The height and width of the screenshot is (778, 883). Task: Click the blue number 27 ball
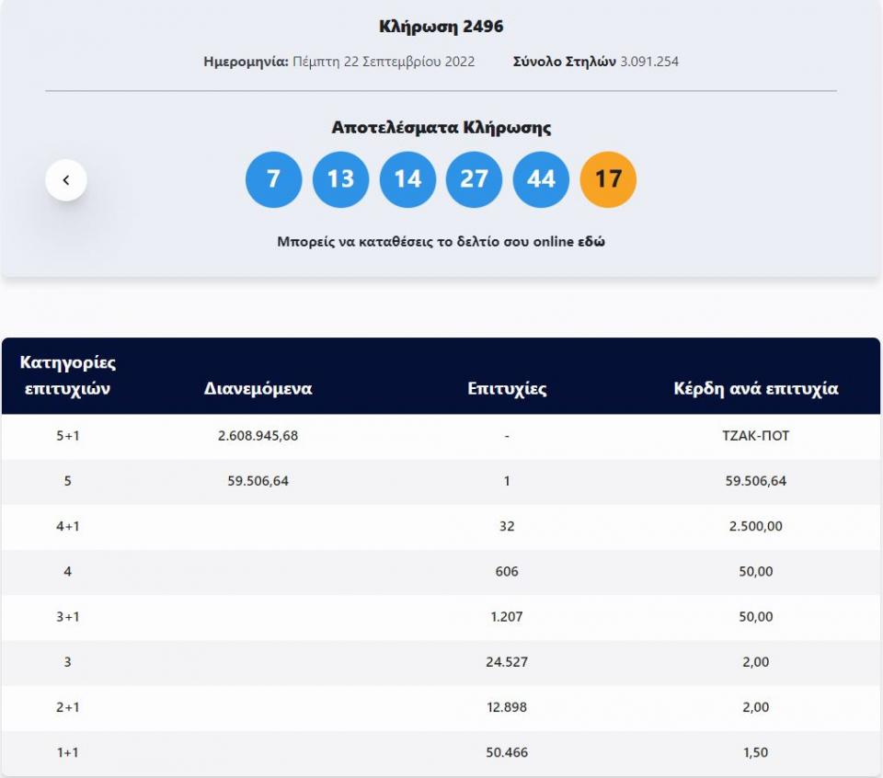click(x=474, y=179)
